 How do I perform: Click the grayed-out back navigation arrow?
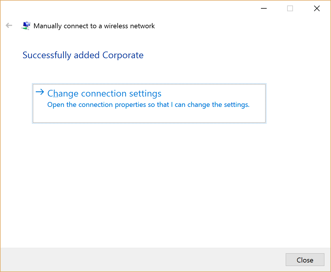pyautogui.click(x=9, y=25)
